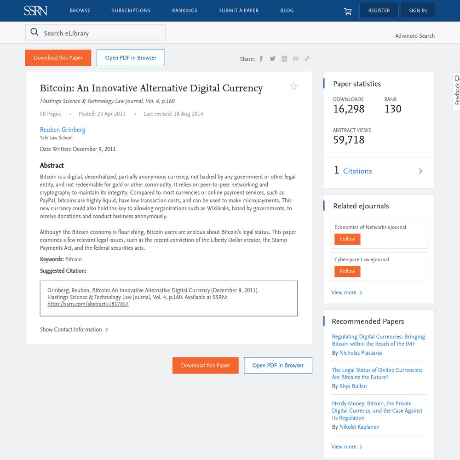The width and height of the screenshot is (460, 460).
Task: Open the Subscriptions menu
Action: 131,11
